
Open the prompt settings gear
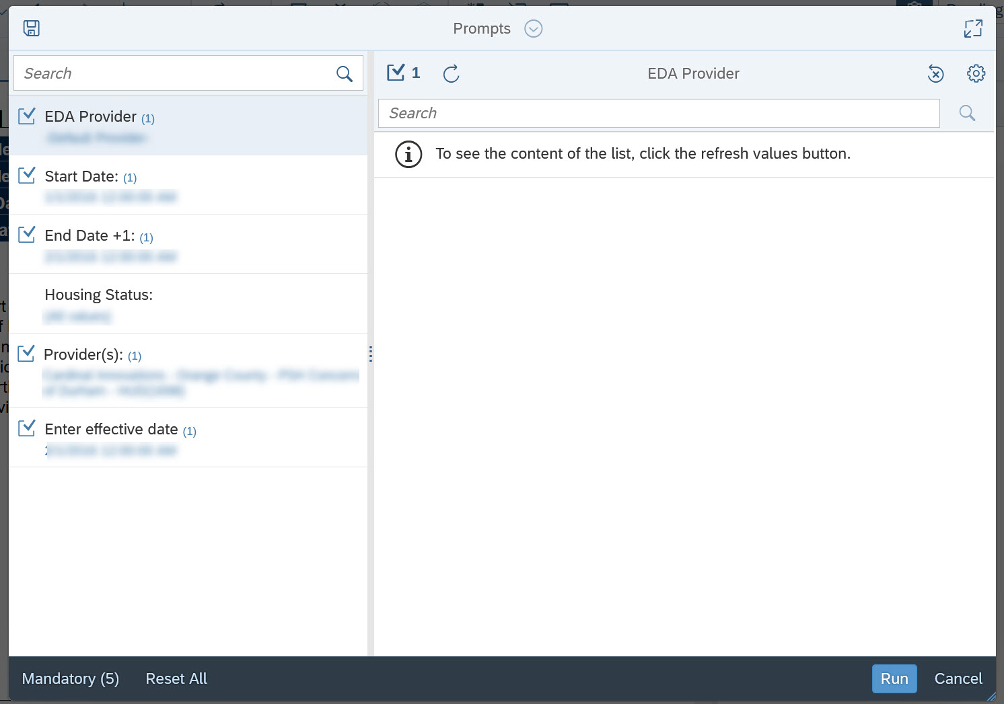tap(976, 73)
